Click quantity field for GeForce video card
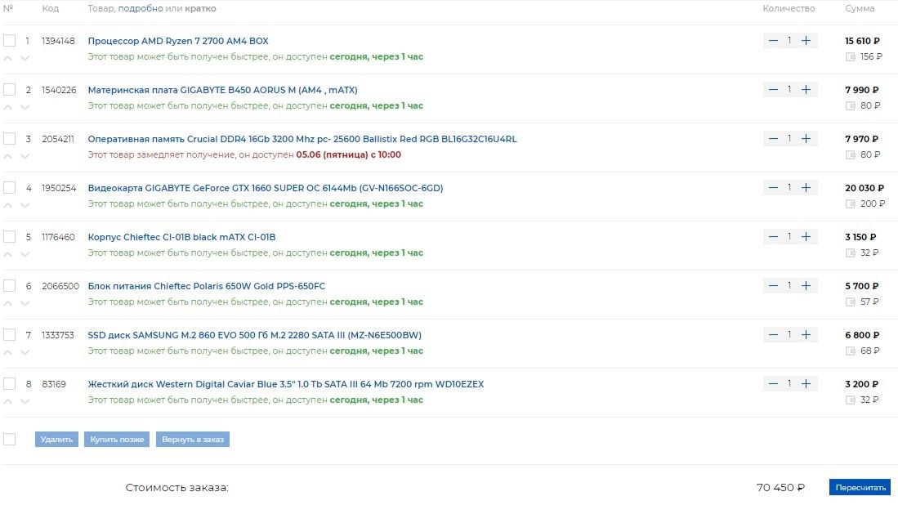The height and width of the screenshot is (505, 898). click(789, 188)
